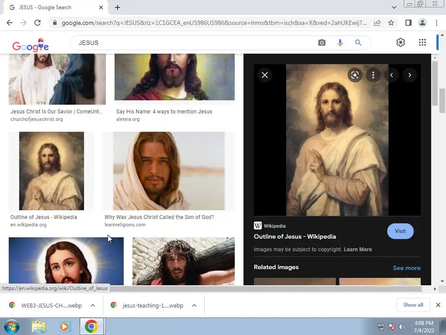Image resolution: width=446 pixels, height=335 pixels.
Task: Open Windows Explorer from the taskbar
Action: pyautogui.click(x=39, y=327)
